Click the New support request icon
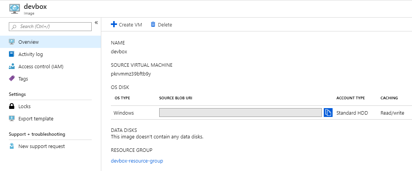The image size is (412, 171). [12, 146]
